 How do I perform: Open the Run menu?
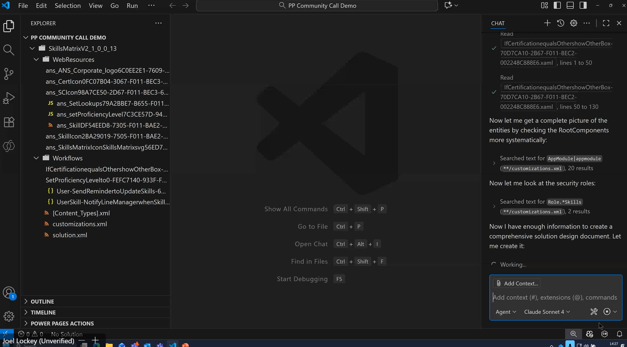click(x=132, y=6)
